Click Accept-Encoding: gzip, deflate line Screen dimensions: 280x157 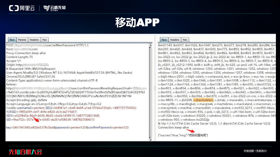27,100
